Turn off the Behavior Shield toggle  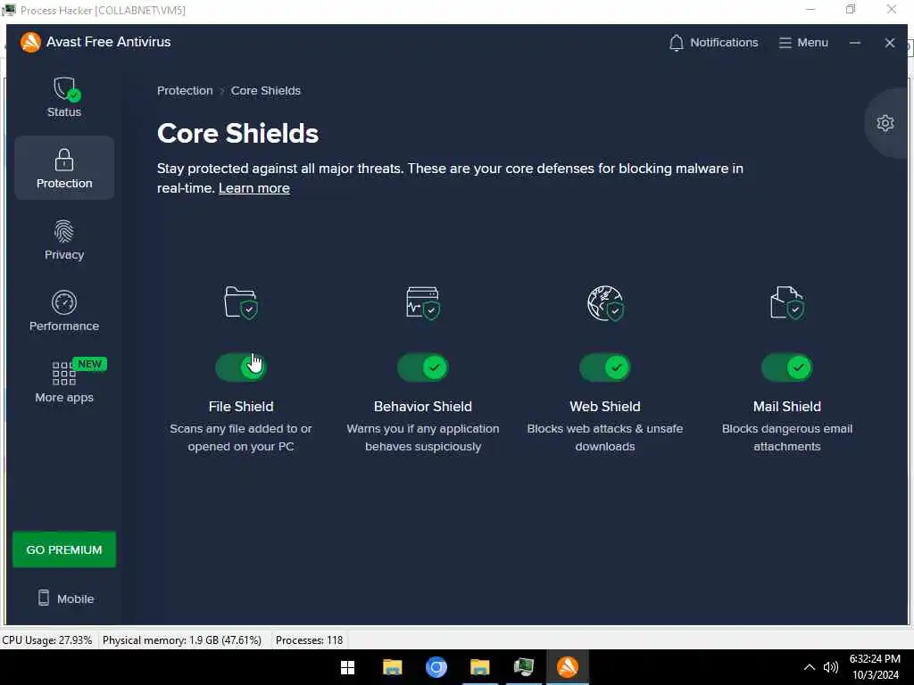click(422, 367)
